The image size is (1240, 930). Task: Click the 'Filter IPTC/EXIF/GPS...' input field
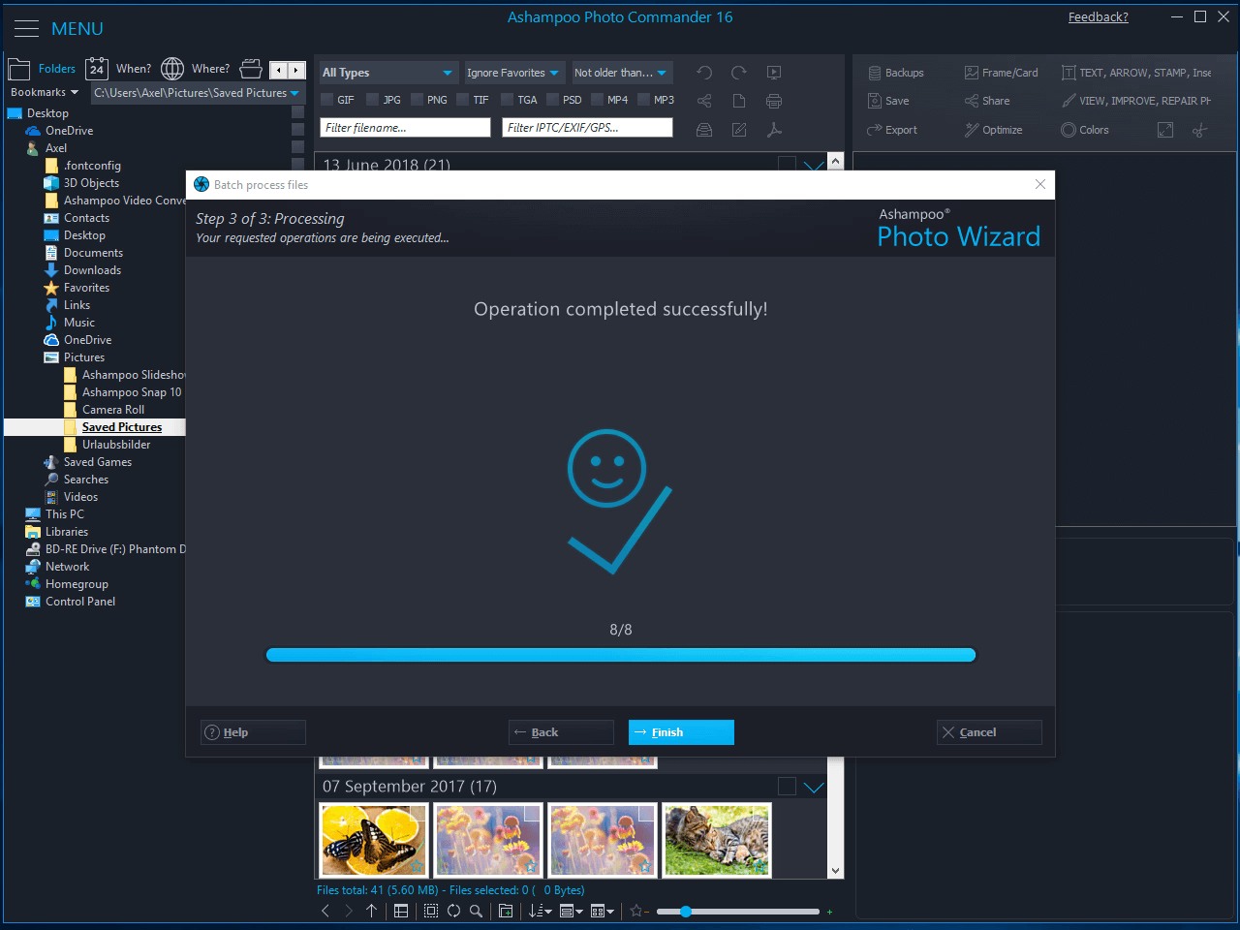tap(587, 128)
